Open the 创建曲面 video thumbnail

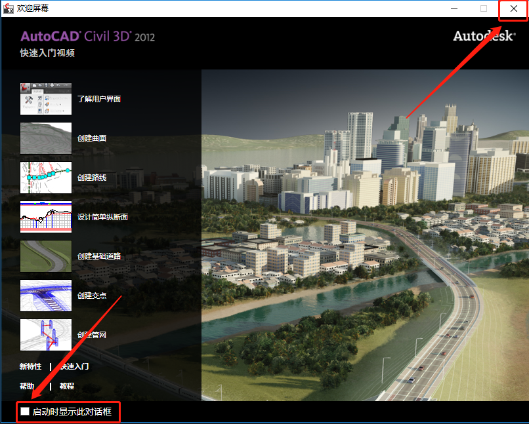pos(46,138)
